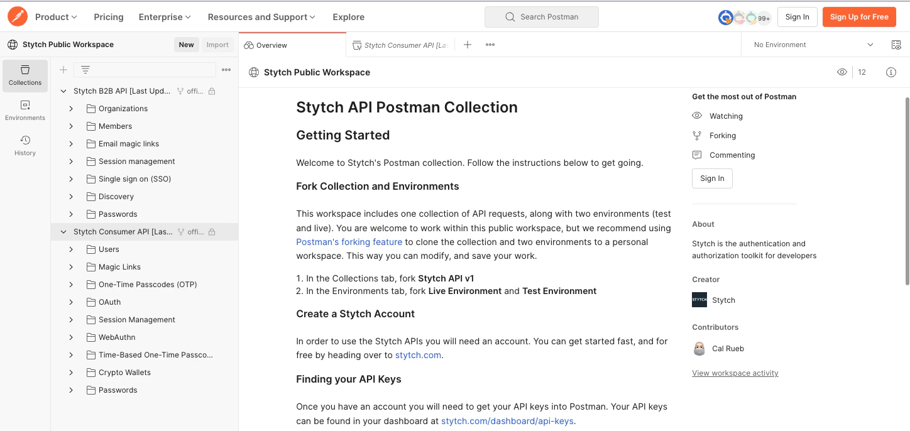Open new tab with plus icon
Viewport: 910px width, 431px height.
click(x=468, y=45)
